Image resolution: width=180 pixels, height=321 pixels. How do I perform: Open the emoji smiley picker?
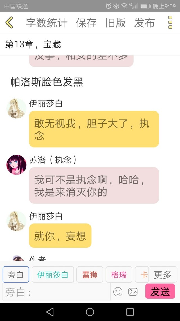118,292
